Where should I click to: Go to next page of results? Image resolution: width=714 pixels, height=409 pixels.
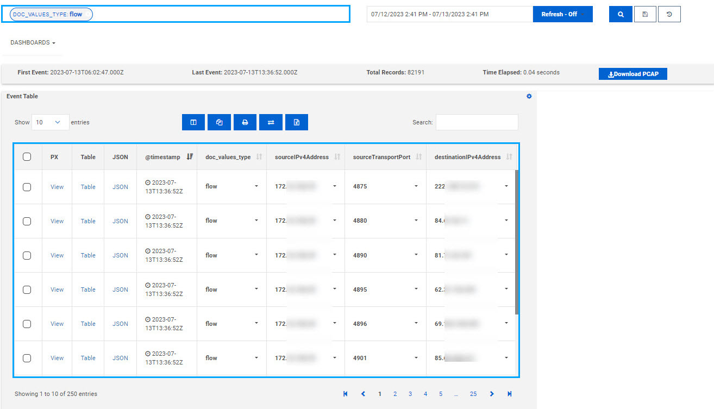click(492, 394)
